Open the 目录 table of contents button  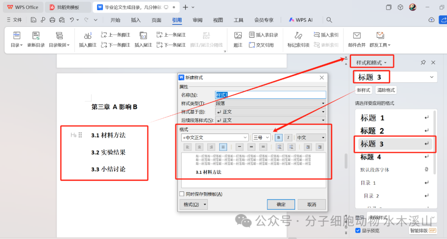tap(17, 39)
